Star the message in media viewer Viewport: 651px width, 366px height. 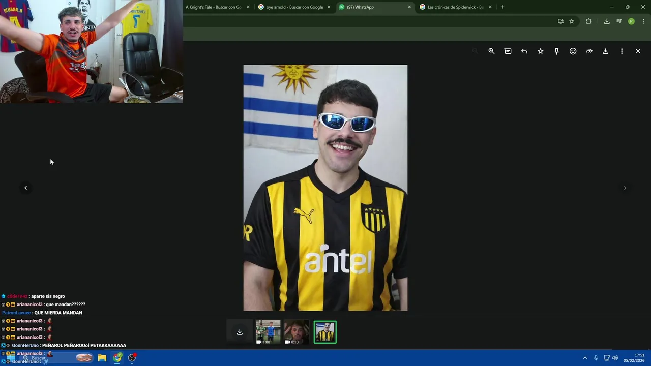click(x=540, y=51)
